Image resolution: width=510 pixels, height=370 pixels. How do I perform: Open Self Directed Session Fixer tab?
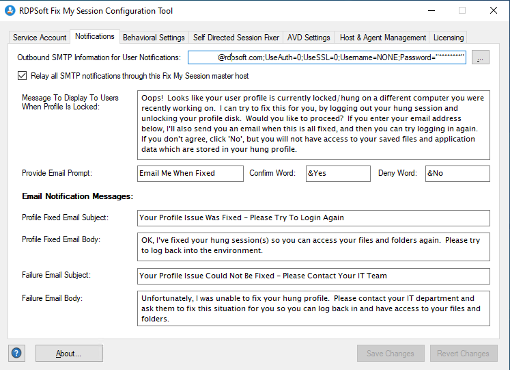236,38
